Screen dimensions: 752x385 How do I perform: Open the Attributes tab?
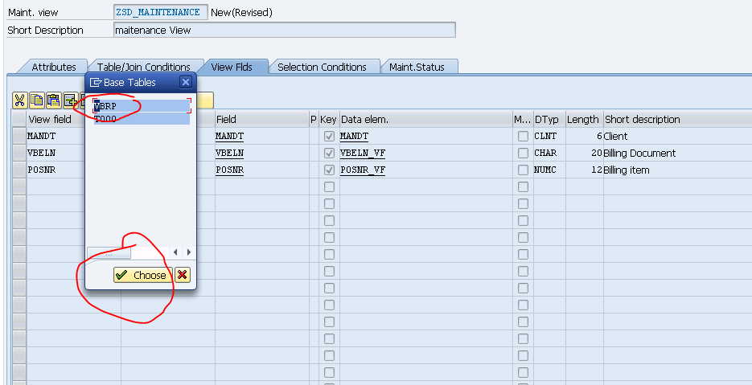coord(54,68)
